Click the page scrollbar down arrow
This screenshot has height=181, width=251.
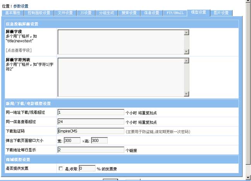[x=248, y=178]
